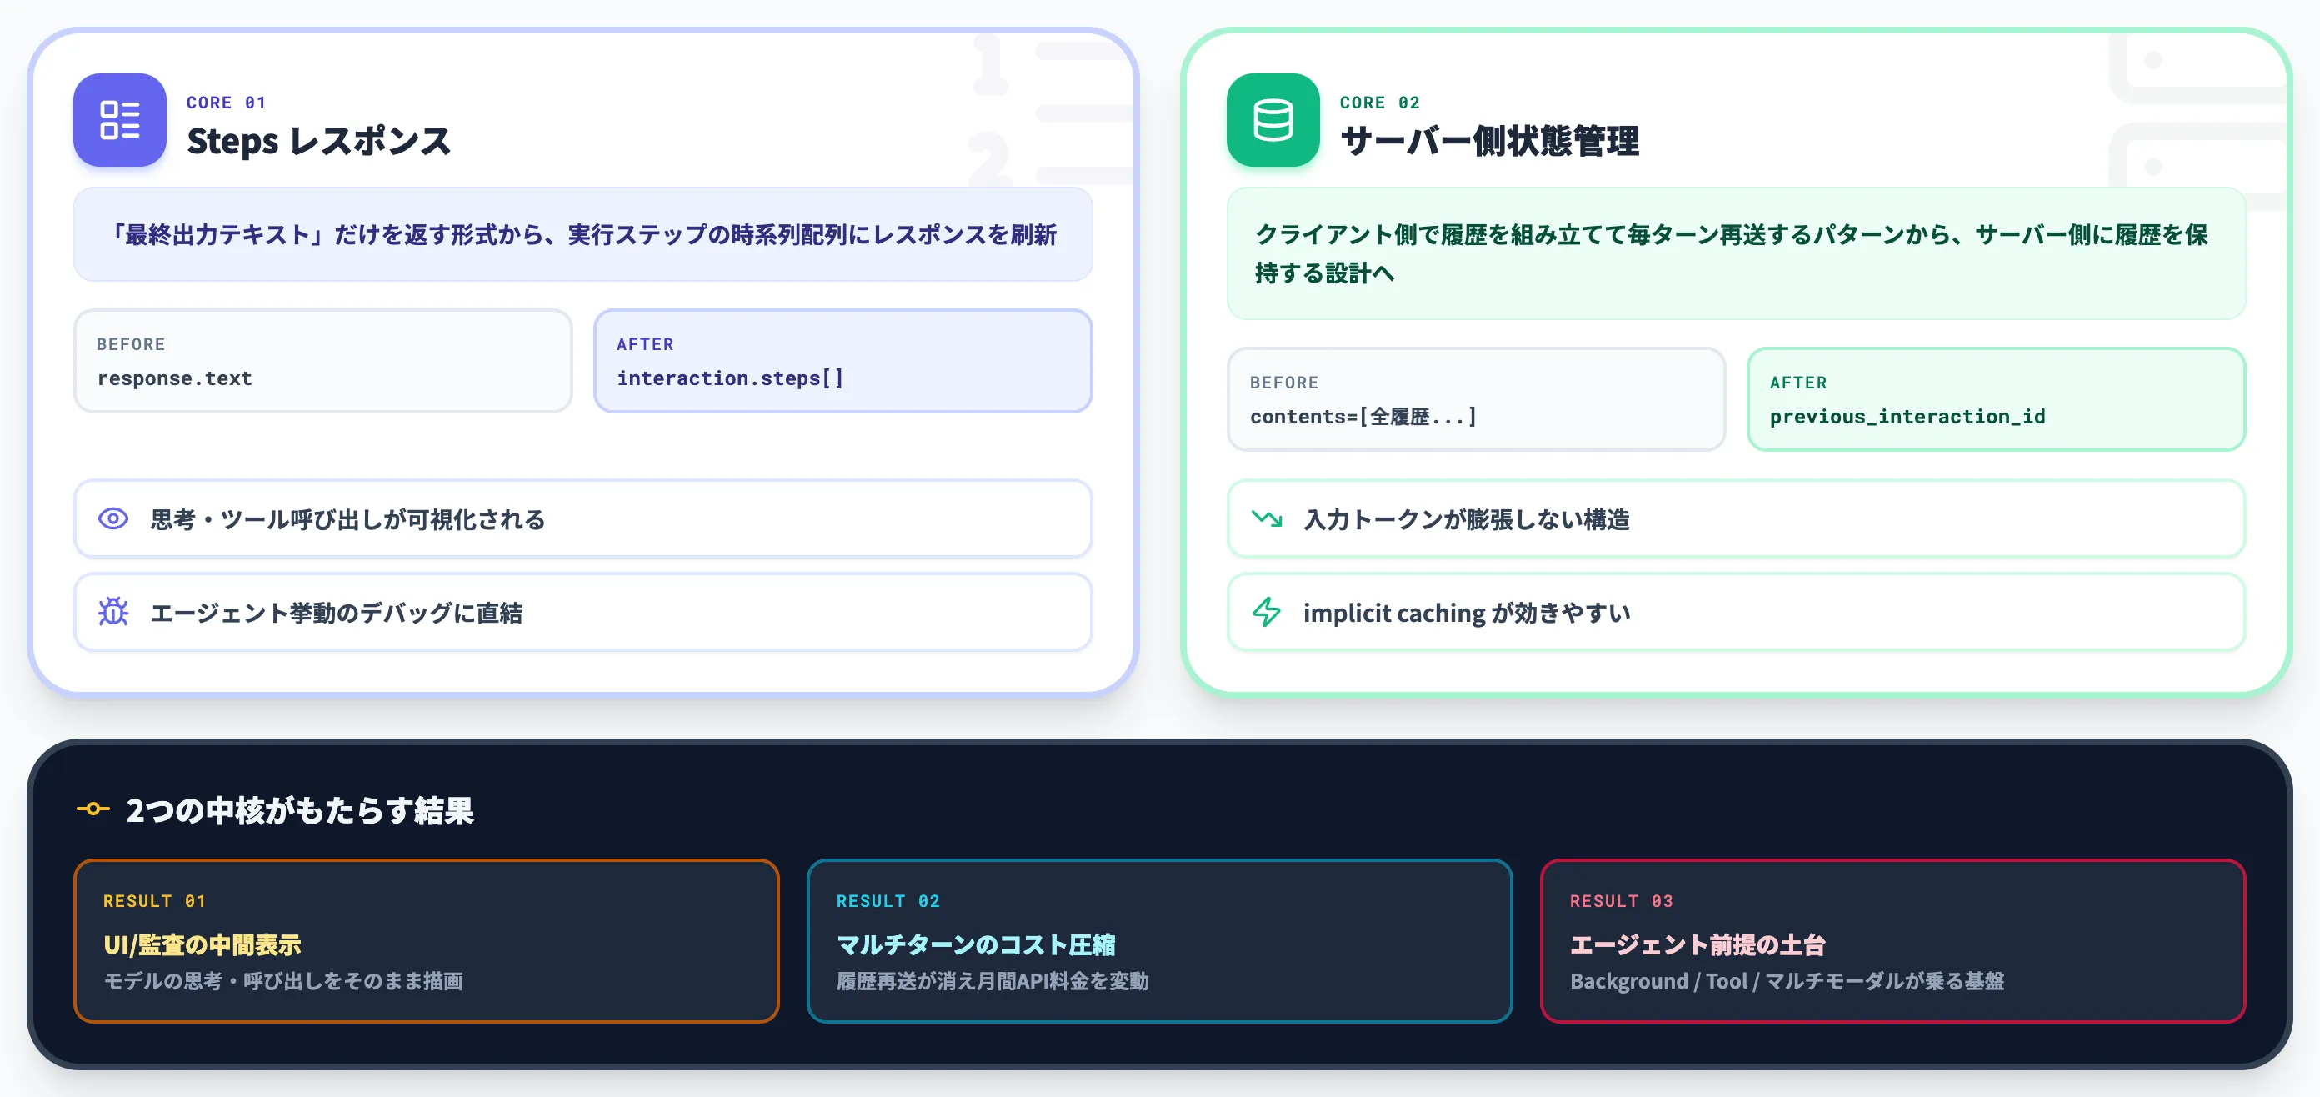Image resolution: width=2320 pixels, height=1097 pixels.
Task: Select the CORE 02 label
Action: point(1379,103)
